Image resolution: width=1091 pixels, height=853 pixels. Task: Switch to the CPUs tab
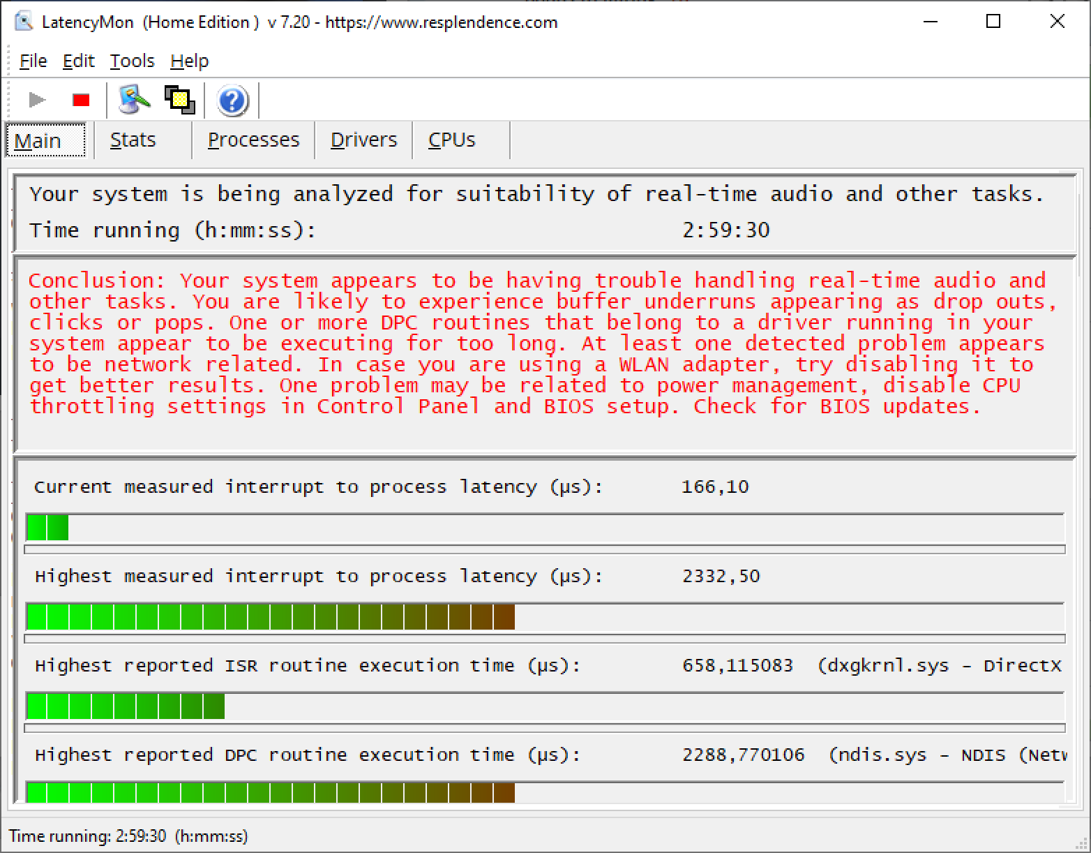click(461, 140)
